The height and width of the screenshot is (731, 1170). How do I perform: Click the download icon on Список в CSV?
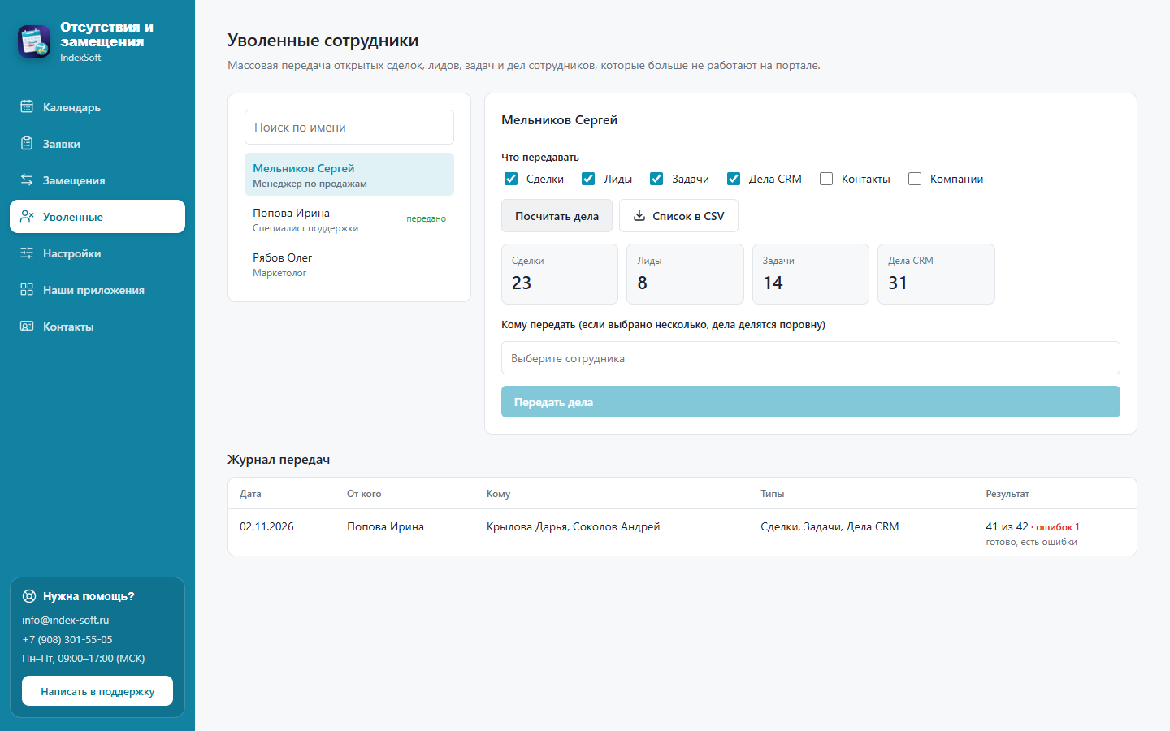click(x=639, y=215)
